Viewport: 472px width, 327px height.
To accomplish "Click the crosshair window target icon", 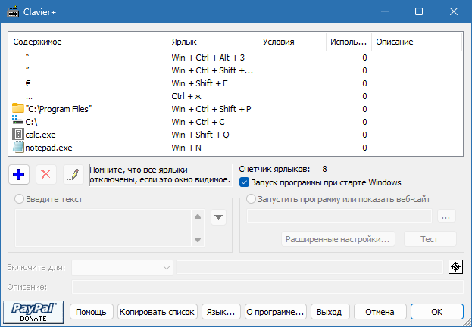I will (455, 267).
